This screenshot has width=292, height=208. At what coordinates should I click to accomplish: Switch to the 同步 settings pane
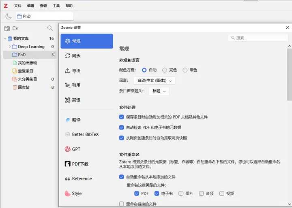pos(87,56)
